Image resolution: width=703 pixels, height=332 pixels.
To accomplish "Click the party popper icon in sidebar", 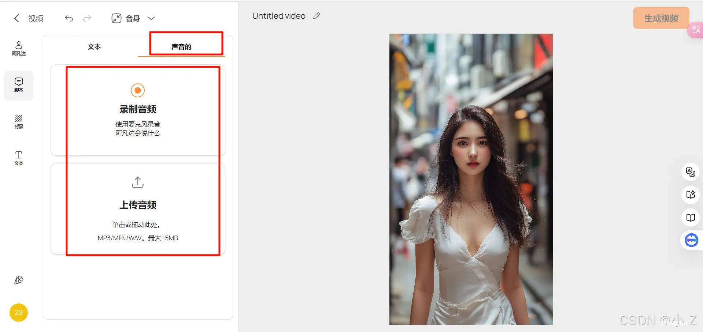I will click(x=19, y=280).
